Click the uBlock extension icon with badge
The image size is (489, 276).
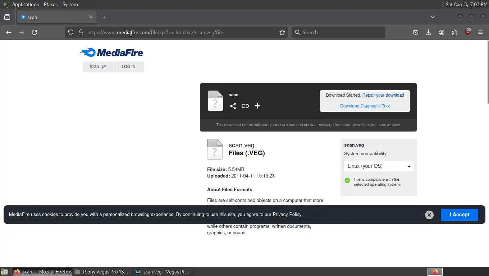(467, 32)
